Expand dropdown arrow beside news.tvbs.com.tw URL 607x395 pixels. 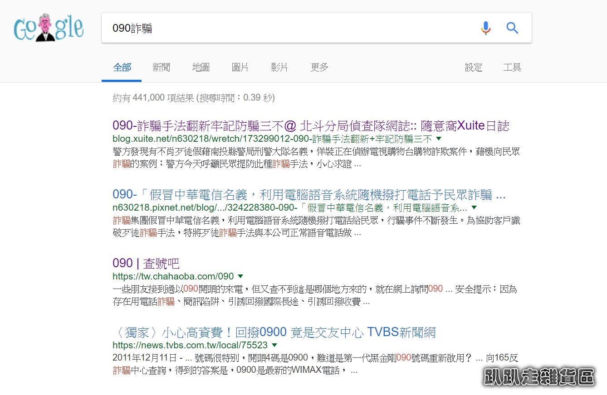point(274,345)
